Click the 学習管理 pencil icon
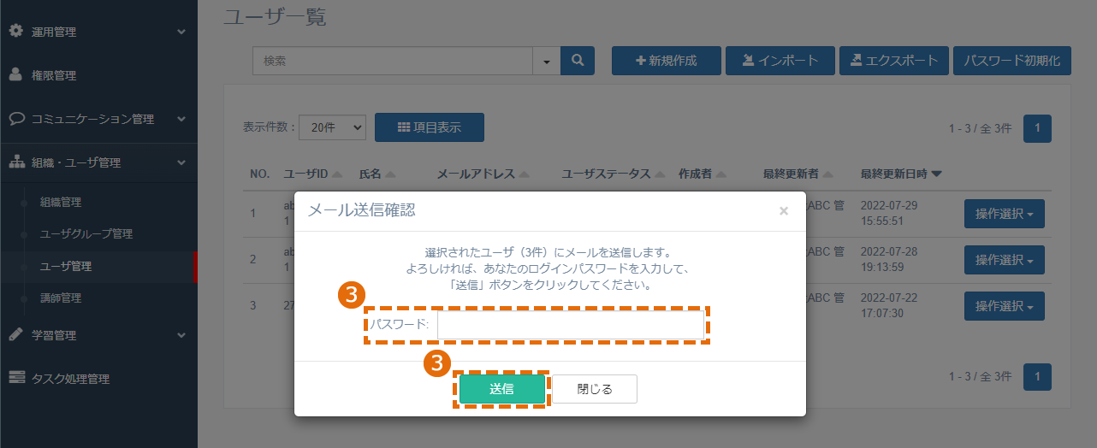 click(x=15, y=334)
